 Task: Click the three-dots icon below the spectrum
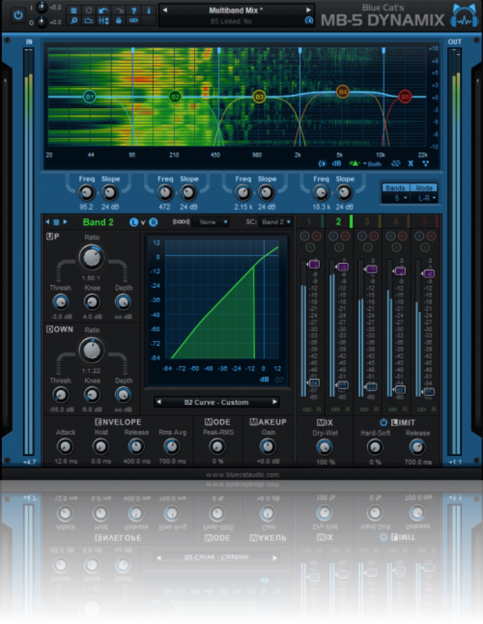425,163
